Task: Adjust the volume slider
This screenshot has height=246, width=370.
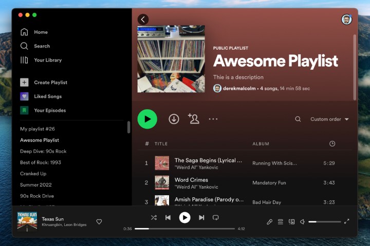Action: 324,221
